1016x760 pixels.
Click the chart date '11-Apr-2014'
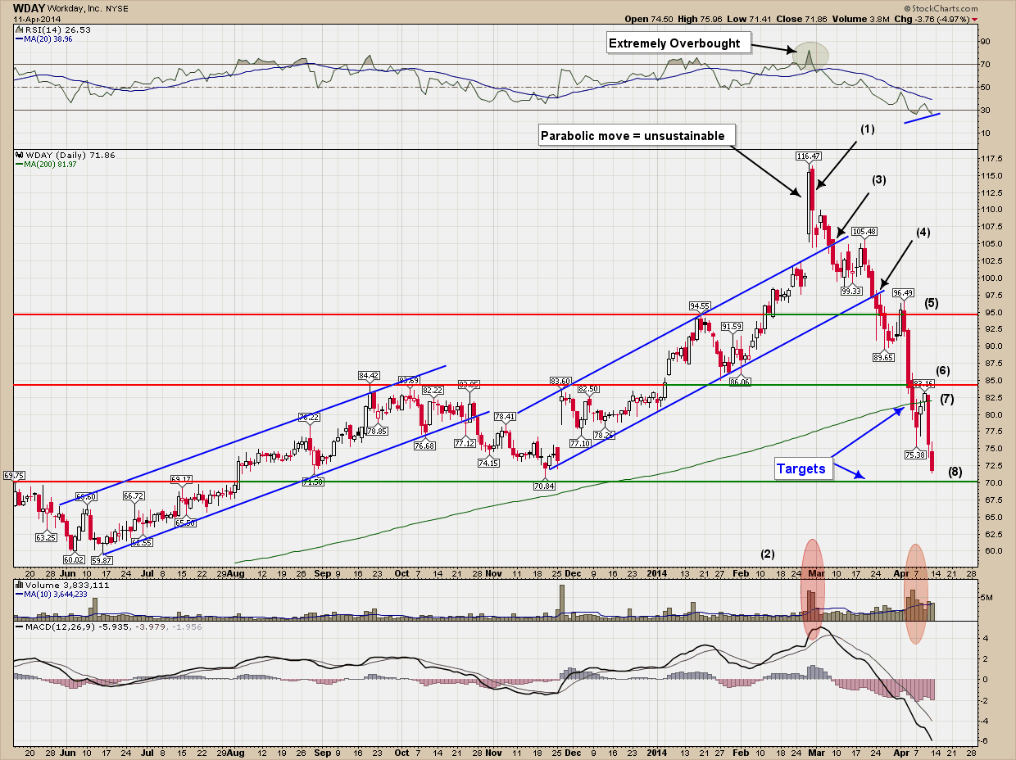(38, 18)
